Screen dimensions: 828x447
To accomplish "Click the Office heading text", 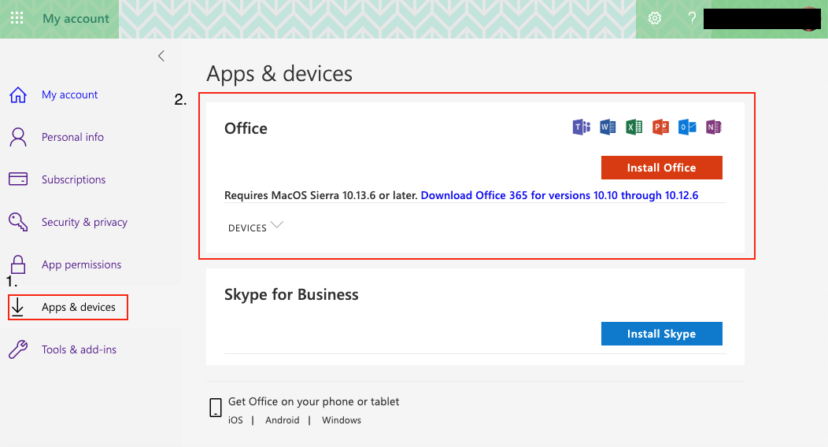I will [x=246, y=128].
